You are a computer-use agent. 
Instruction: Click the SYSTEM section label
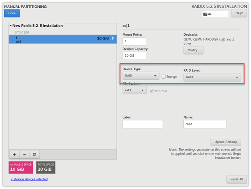tap(22, 32)
